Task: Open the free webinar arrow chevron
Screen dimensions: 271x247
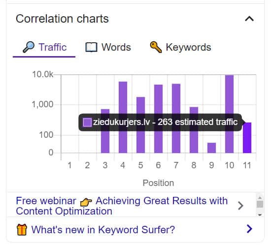Action: point(240,206)
